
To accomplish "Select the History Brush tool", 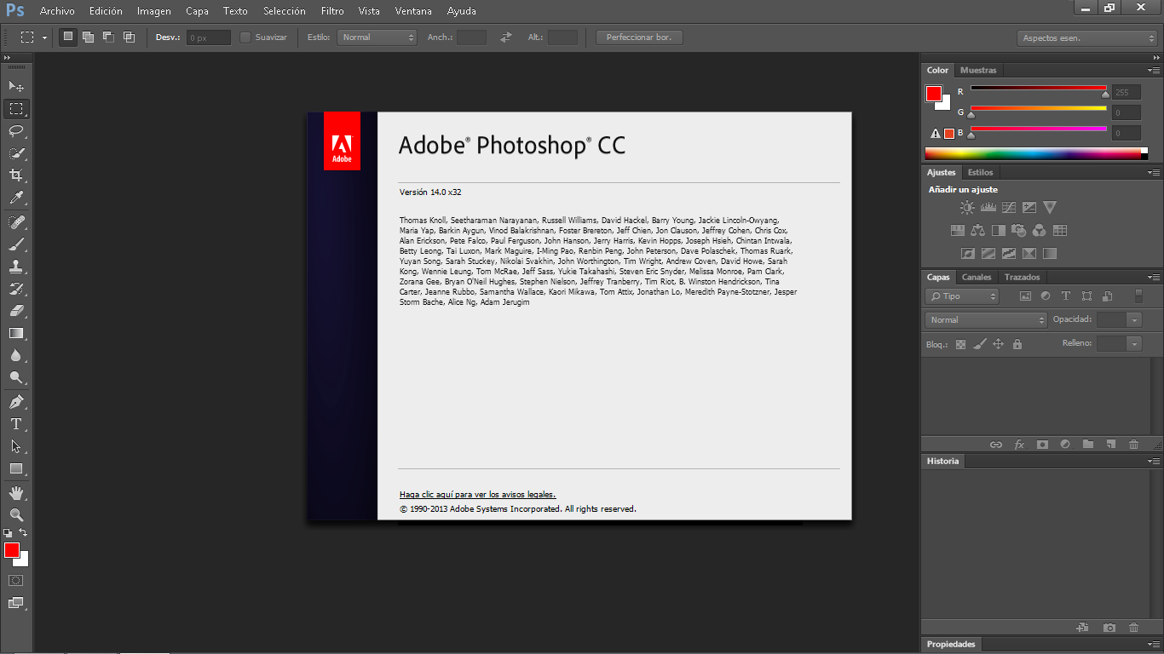I will (x=16, y=289).
